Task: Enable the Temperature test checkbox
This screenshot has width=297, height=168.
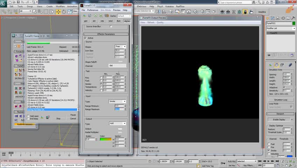Action: [101, 87]
